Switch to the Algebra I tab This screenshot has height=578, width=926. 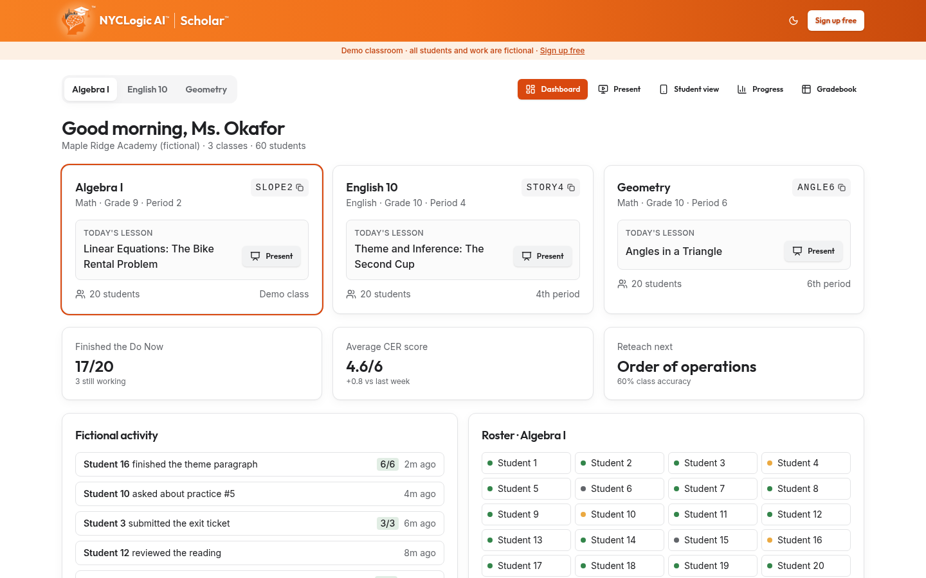click(91, 89)
